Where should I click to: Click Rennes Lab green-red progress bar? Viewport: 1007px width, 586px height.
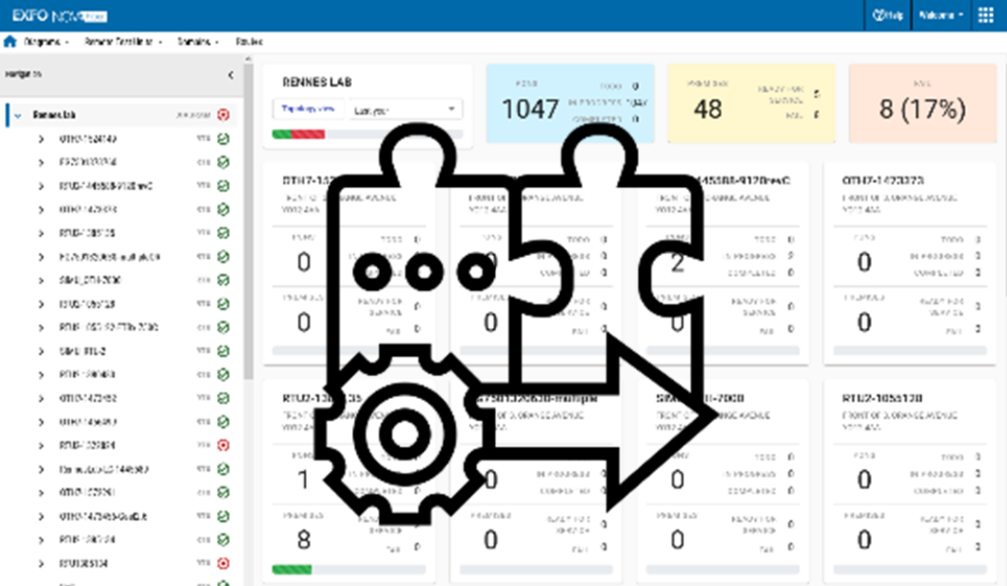(366, 134)
